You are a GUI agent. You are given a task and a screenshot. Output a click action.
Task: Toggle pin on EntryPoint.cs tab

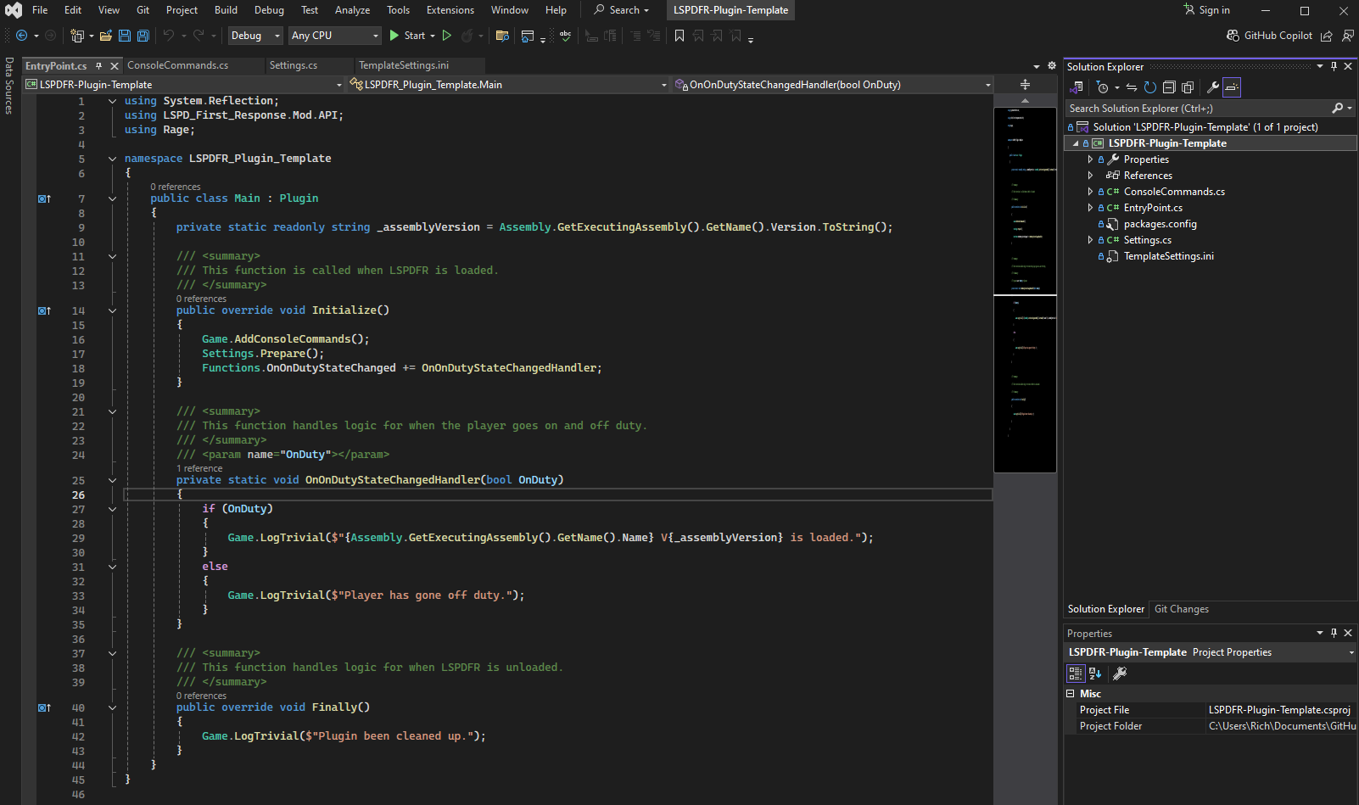click(x=99, y=66)
